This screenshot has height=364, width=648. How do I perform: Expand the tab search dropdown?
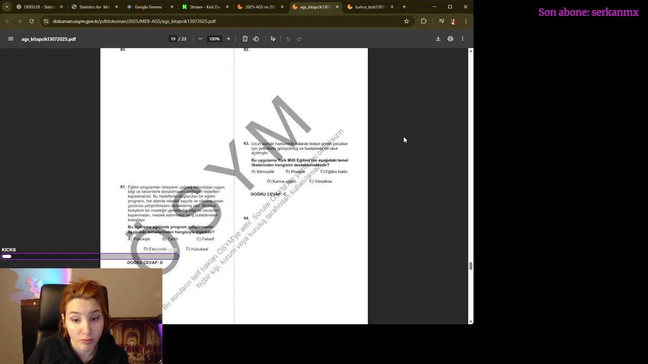tap(7, 7)
